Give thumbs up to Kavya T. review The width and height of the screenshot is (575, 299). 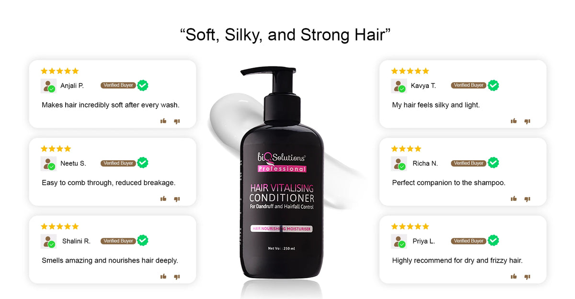514,121
